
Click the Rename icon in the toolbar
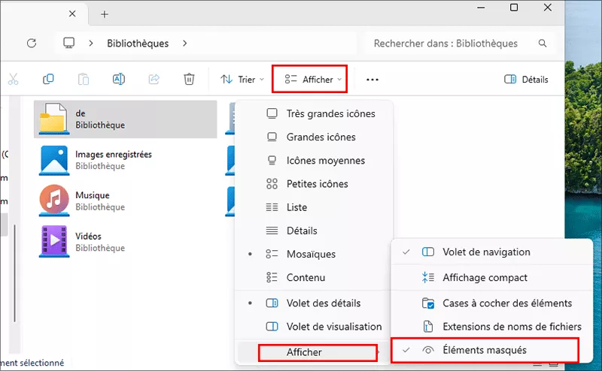coord(118,79)
